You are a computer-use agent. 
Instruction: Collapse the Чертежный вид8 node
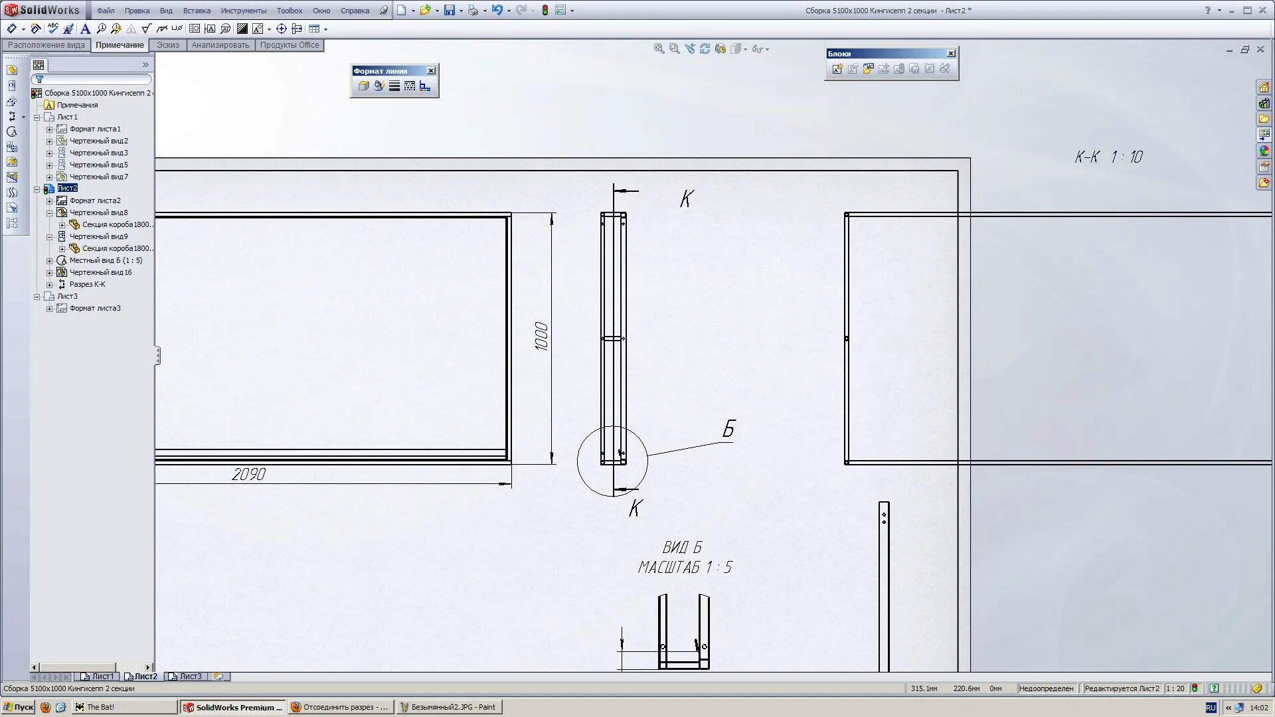49,212
